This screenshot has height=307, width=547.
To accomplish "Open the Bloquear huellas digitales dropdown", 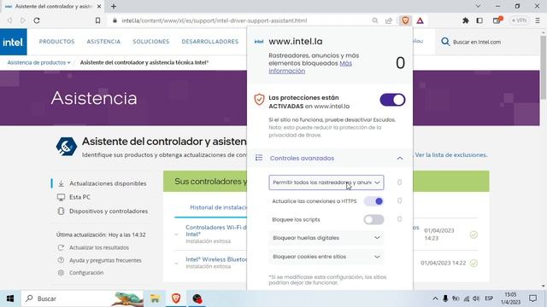I will point(326,238).
